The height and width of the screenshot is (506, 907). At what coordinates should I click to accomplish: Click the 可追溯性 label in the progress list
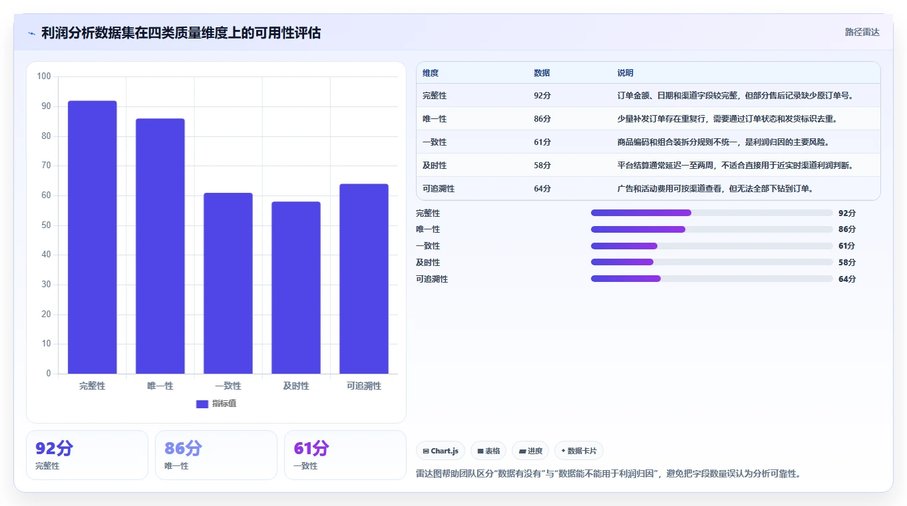tap(432, 279)
